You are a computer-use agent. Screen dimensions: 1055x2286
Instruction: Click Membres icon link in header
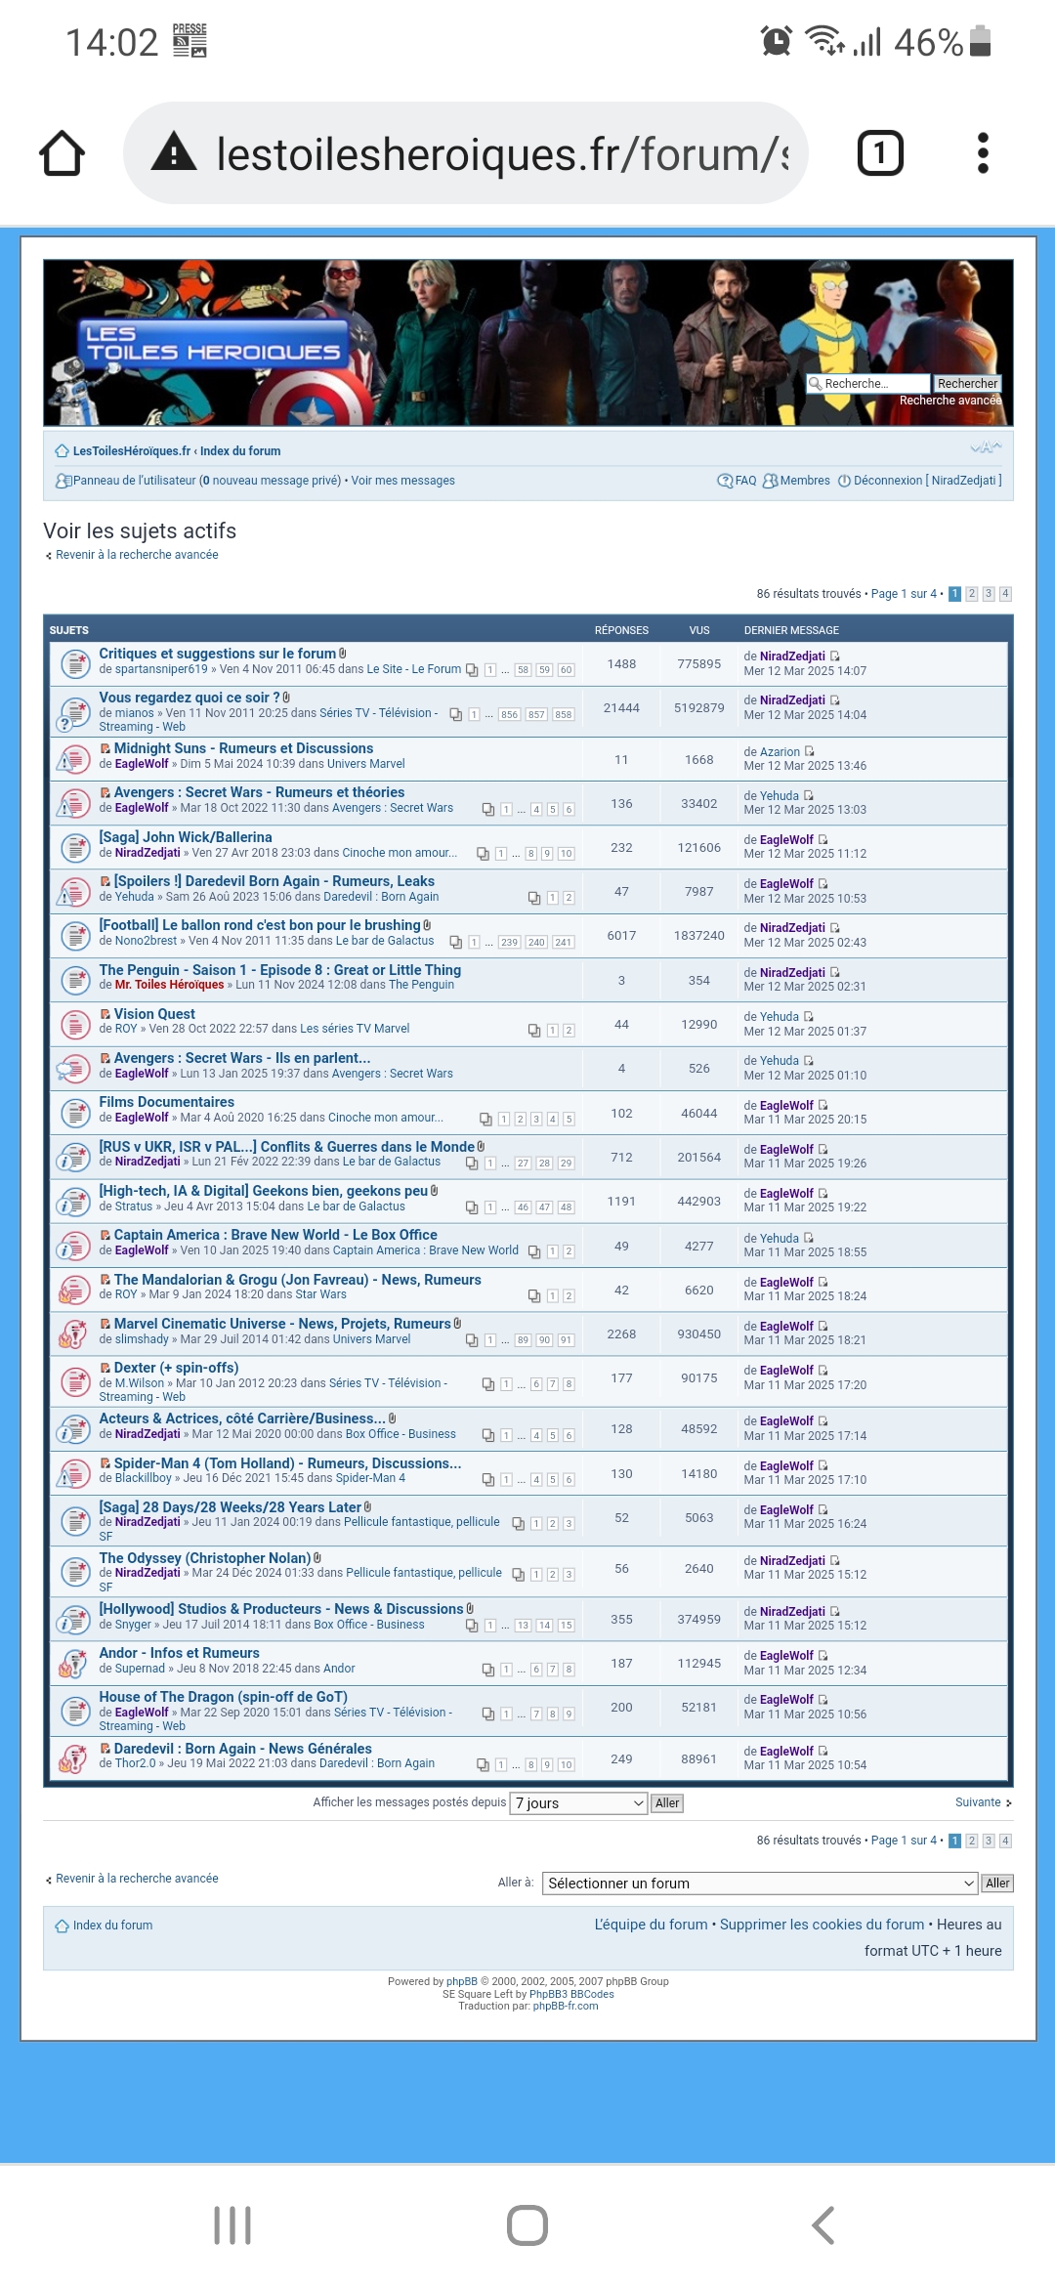pyautogui.click(x=771, y=481)
